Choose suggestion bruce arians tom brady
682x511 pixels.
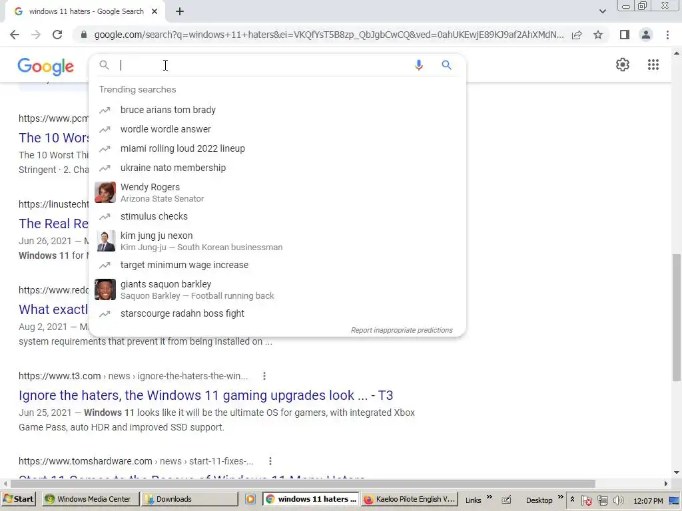coord(277,110)
